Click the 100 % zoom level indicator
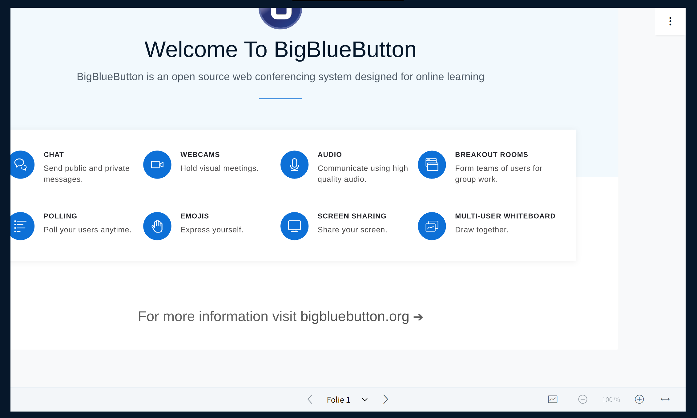Image resolution: width=697 pixels, height=418 pixels. (x=611, y=399)
